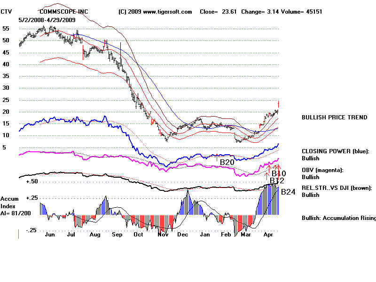Click the Aug month label
Viewport: 376px width, 282px height.
(x=95, y=235)
